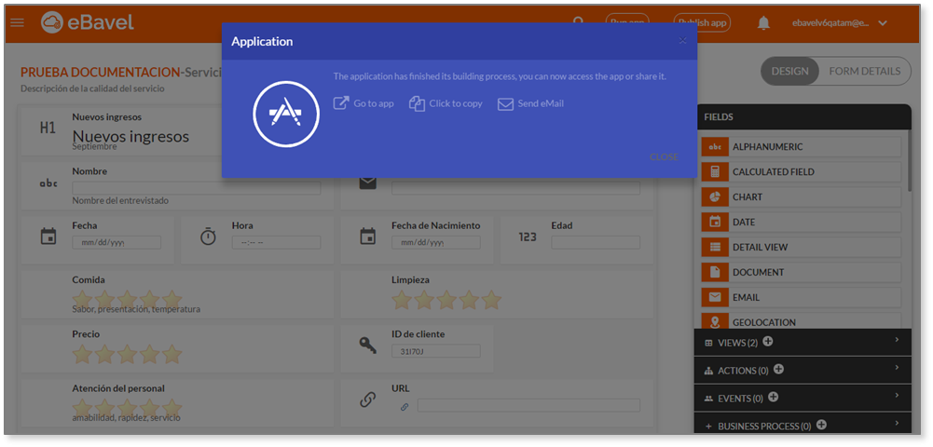Open the hamburger menu

coord(18,22)
